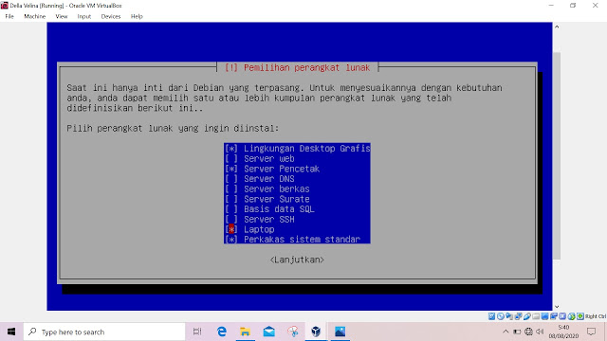Open the Photos app taskbar icon
This screenshot has width=607, height=341.
coord(340,332)
